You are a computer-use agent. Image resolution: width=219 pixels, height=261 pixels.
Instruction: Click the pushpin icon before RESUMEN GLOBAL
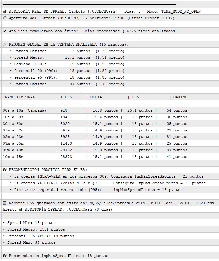coord(5,44)
